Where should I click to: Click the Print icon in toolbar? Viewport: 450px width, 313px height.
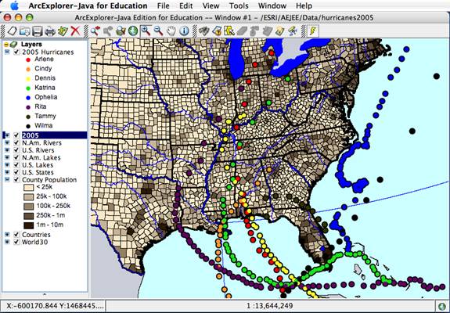point(50,31)
